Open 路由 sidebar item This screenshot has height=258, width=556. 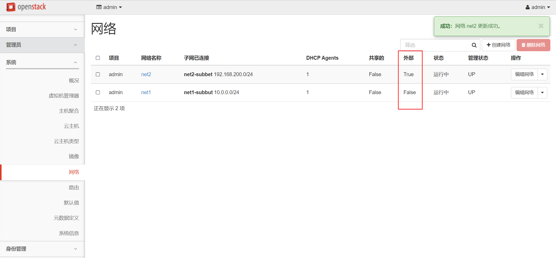pos(74,188)
